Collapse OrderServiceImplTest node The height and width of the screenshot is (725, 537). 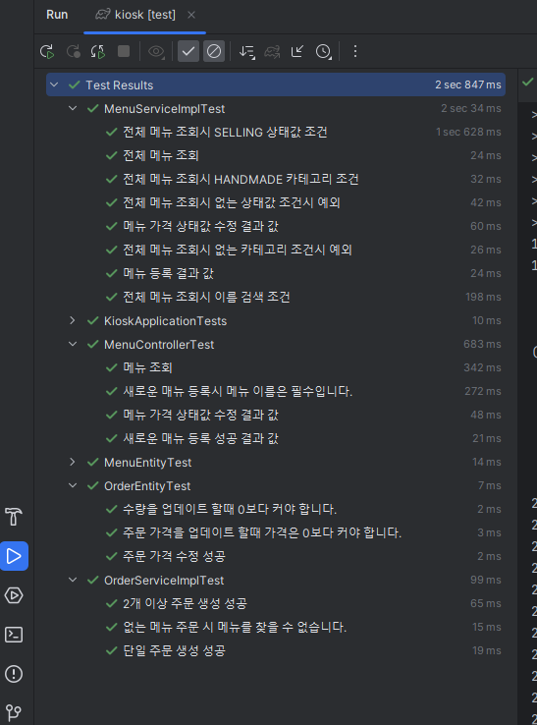[x=73, y=580]
